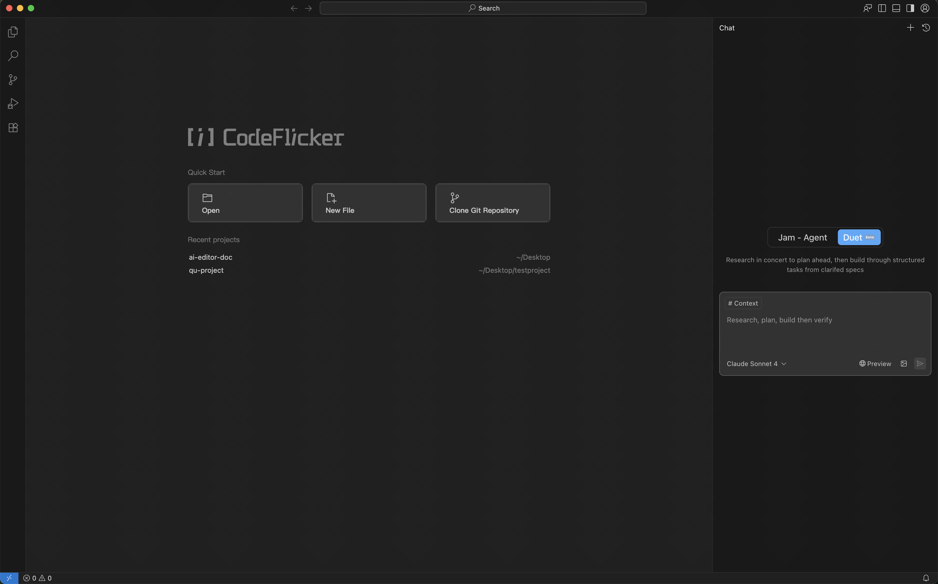
Task: Click the attach image icon in chat
Action: click(904, 364)
